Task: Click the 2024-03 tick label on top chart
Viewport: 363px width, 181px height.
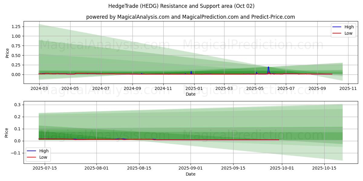Action: (39, 89)
